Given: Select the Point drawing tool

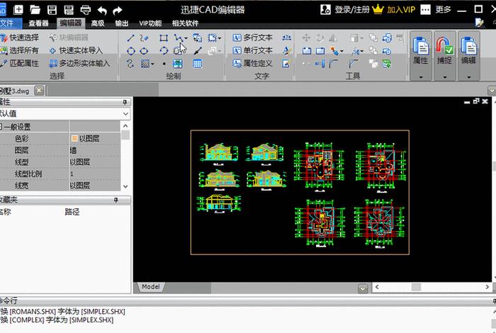Looking at the screenshot, I should pos(164,64).
